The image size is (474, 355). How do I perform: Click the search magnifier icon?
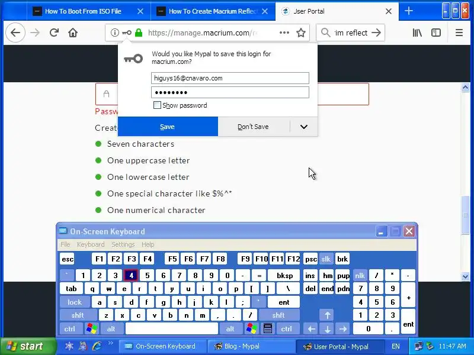[325, 33]
